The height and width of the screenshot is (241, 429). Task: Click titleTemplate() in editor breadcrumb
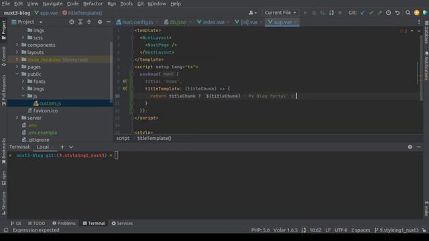coord(154,139)
